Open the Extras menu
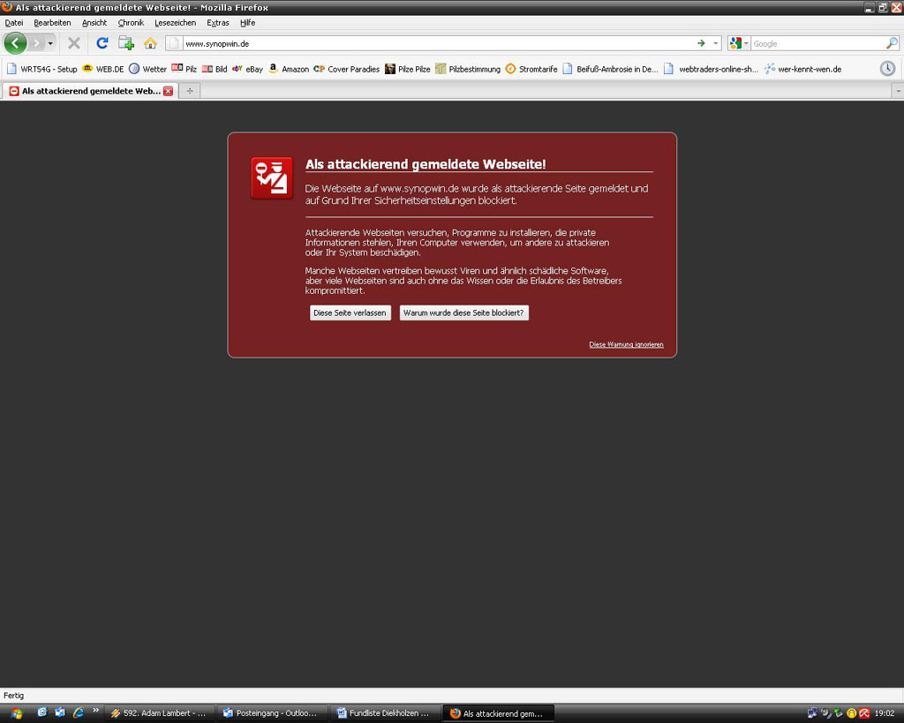This screenshot has width=904, height=723. point(217,23)
